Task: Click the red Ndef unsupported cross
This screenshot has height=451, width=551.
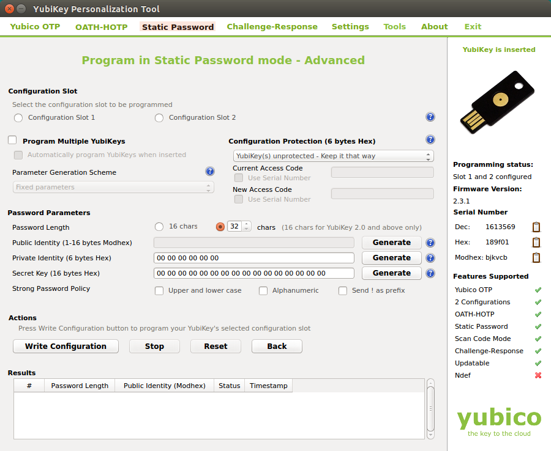Action: (x=538, y=375)
